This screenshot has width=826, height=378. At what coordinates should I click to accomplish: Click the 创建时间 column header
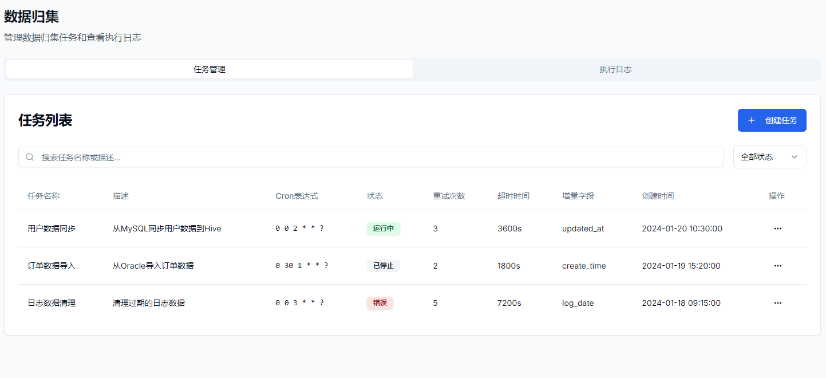(x=658, y=196)
